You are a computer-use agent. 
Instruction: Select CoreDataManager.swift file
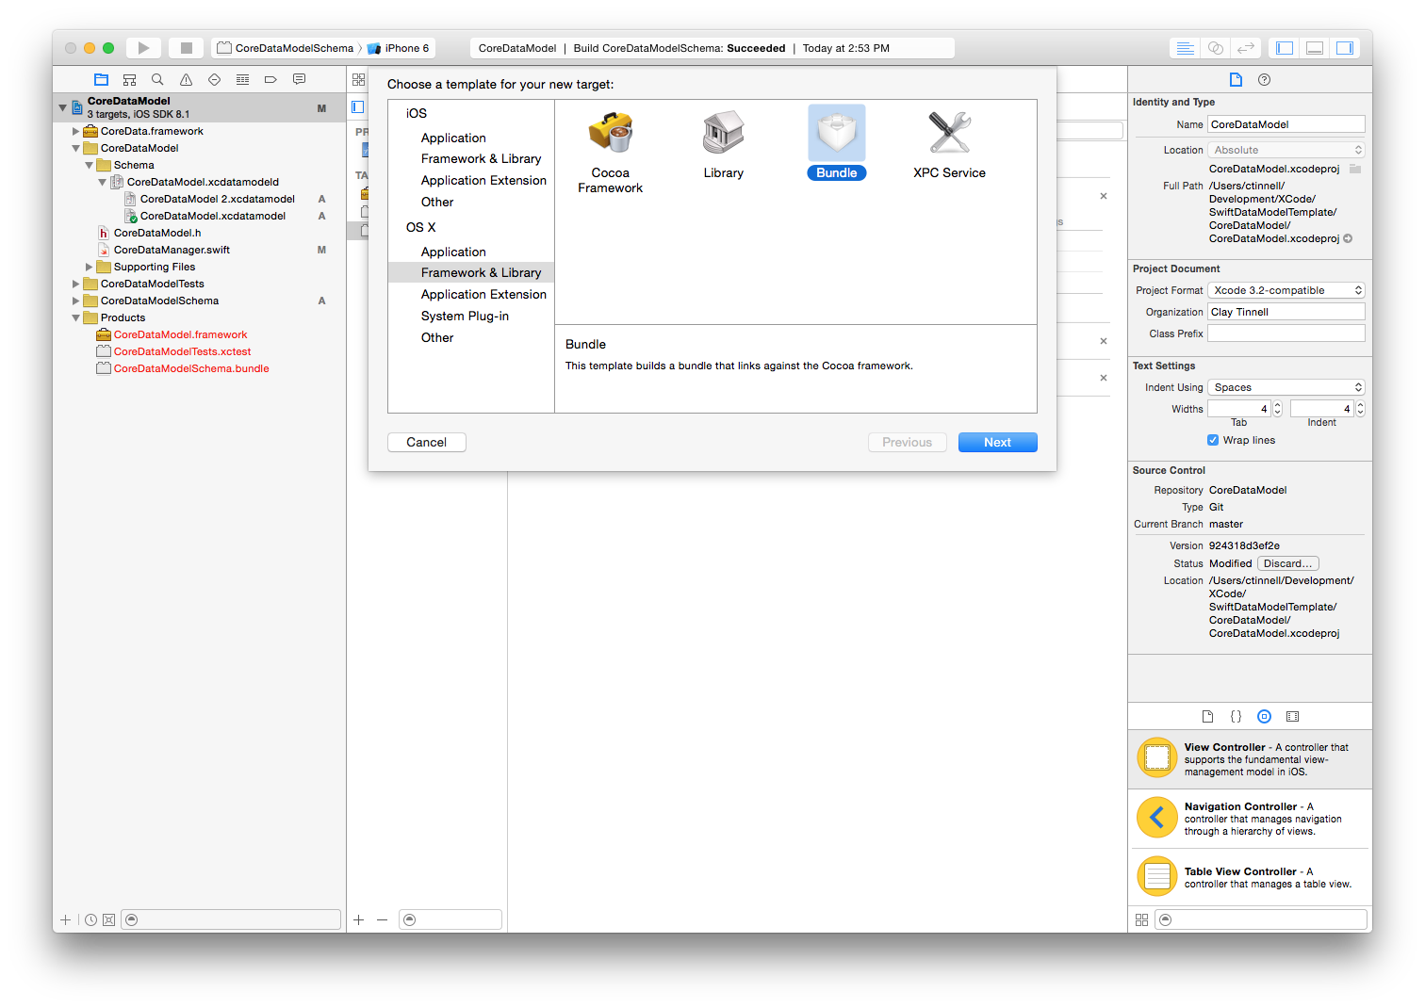point(172,251)
